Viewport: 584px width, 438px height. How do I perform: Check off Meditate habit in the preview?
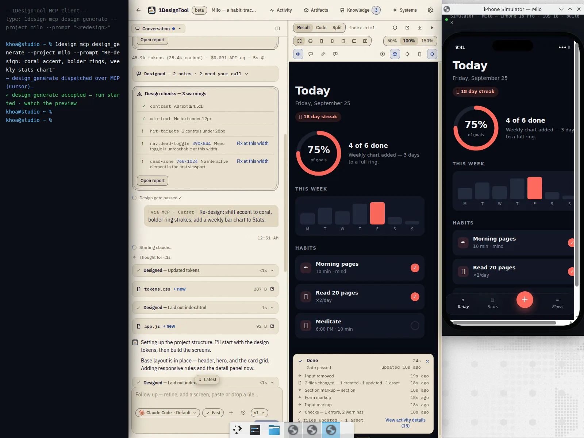(415, 326)
